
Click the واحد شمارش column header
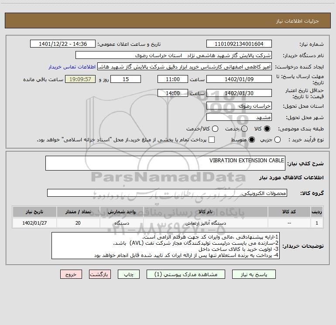point(121,212)
